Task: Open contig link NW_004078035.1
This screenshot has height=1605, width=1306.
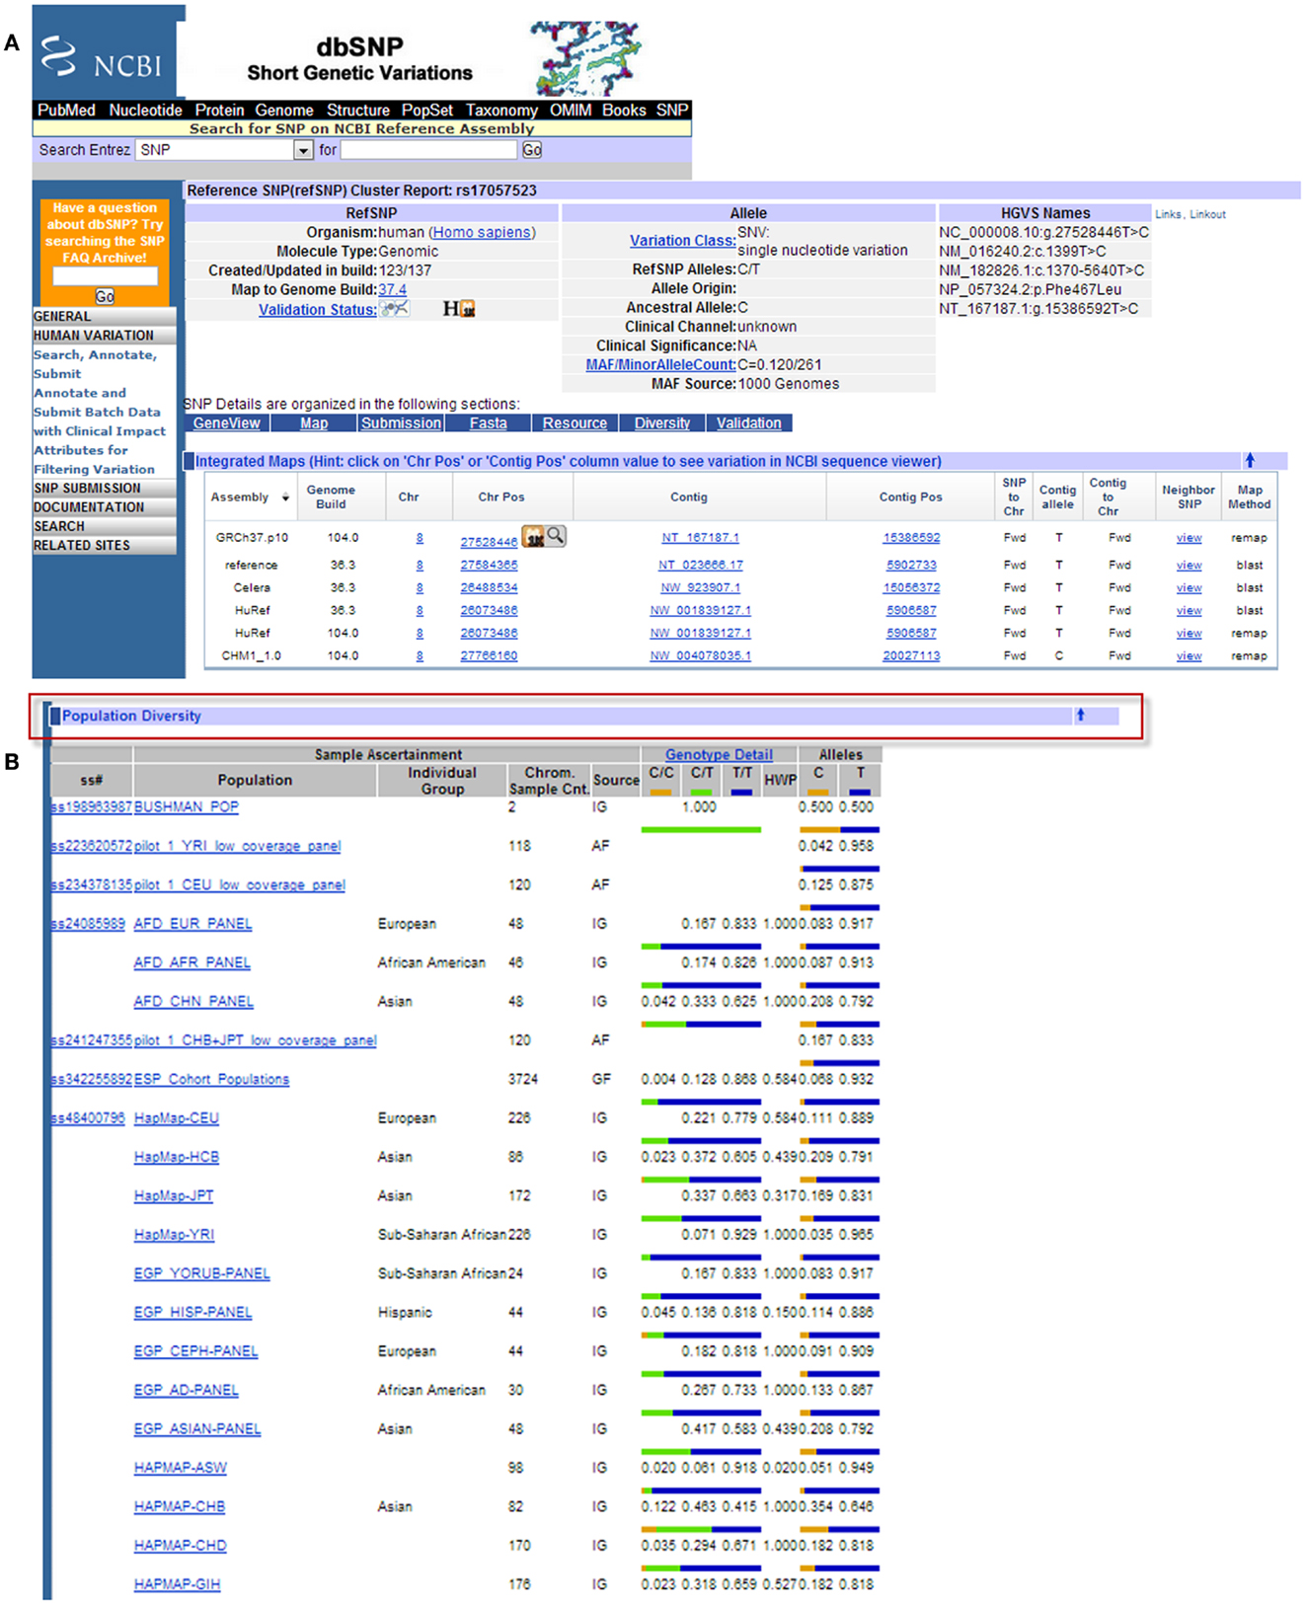Action: [700, 655]
